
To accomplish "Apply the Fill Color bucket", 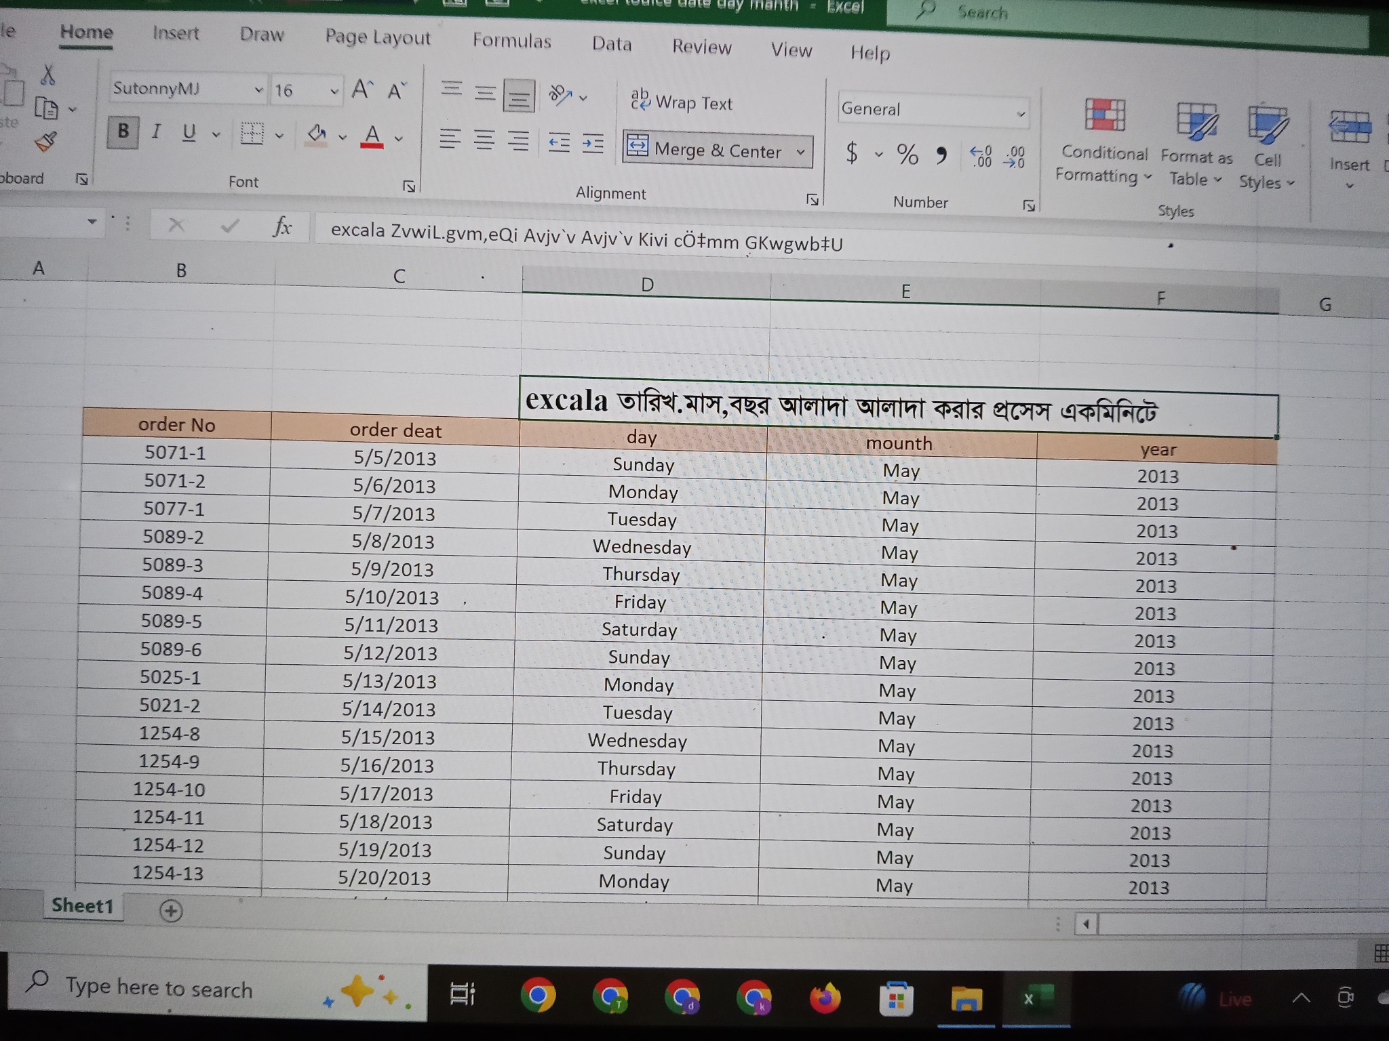I will point(317,135).
